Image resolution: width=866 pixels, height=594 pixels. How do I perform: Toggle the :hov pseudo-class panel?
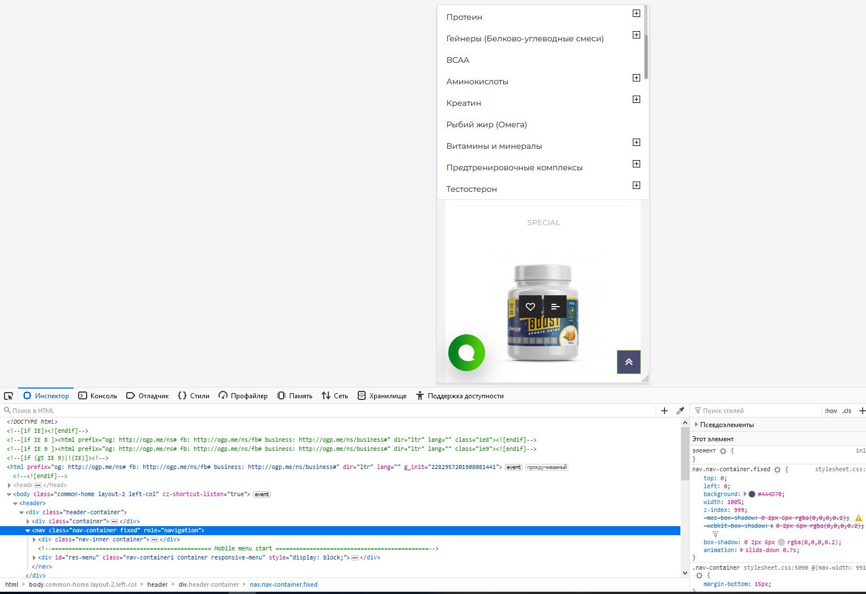831,411
